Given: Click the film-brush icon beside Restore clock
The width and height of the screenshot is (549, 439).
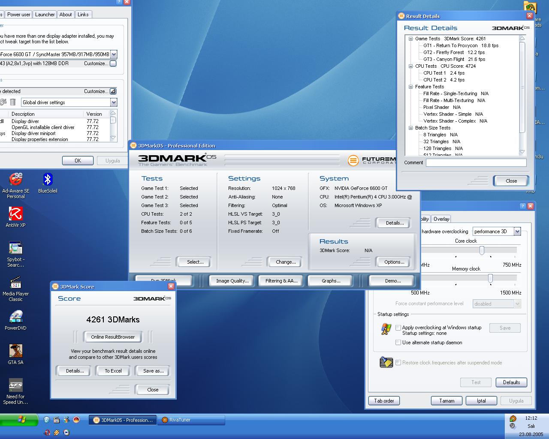Looking at the screenshot, I should click(386, 362).
